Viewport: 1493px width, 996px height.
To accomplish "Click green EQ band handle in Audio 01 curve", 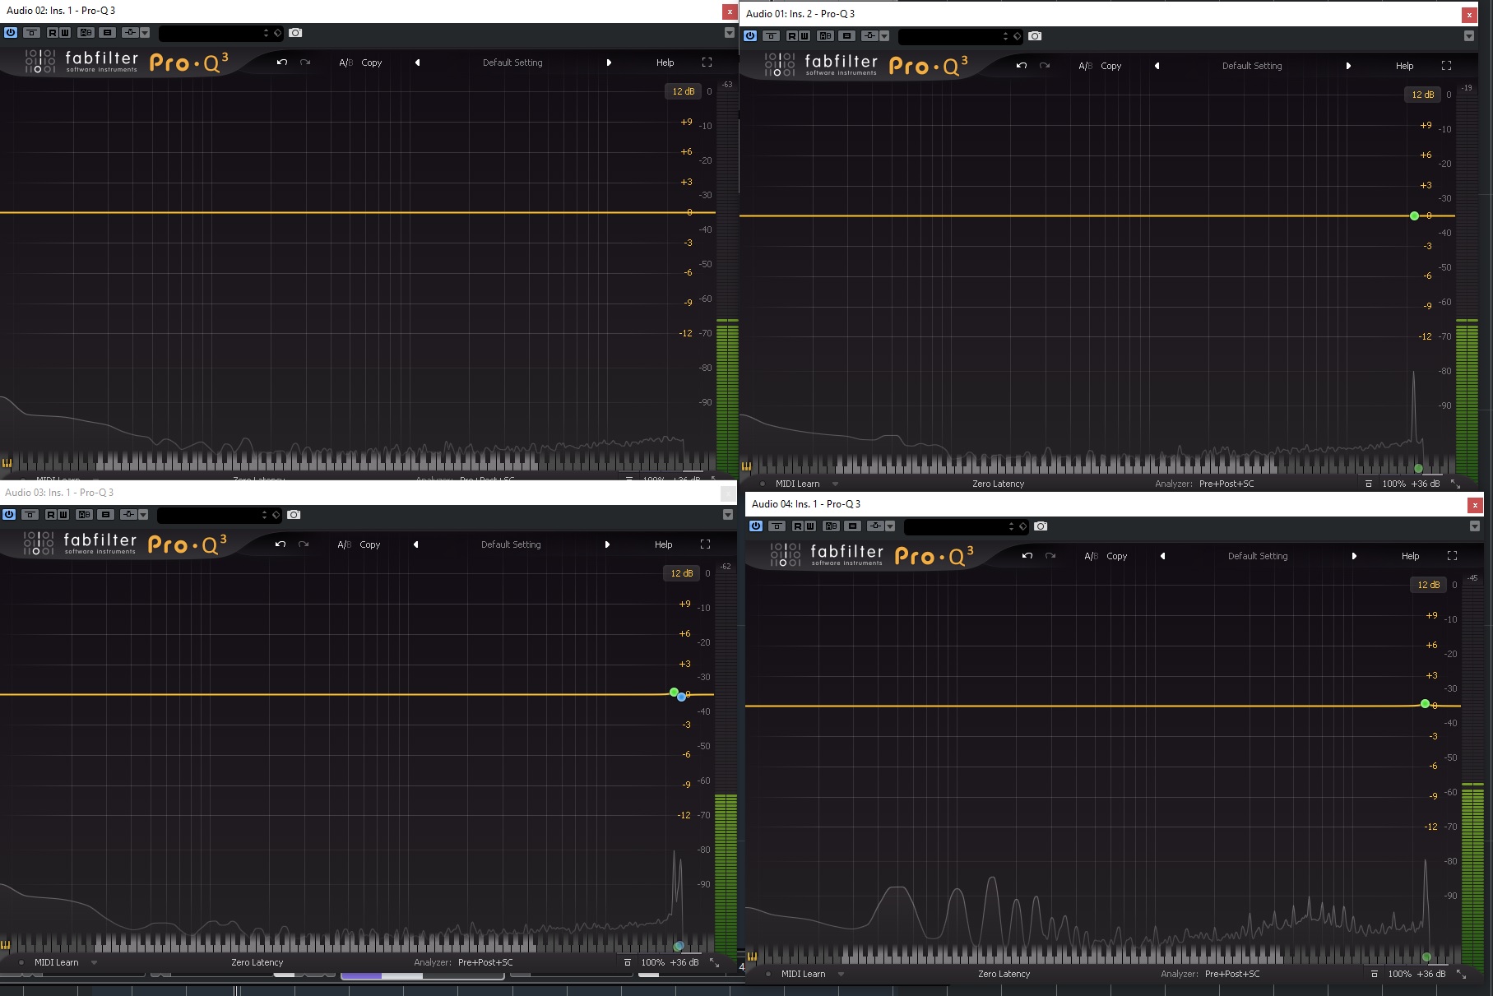I will tap(1414, 215).
